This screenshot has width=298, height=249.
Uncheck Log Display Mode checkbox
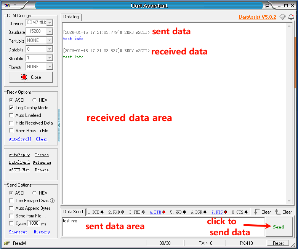tap(11, 108)
